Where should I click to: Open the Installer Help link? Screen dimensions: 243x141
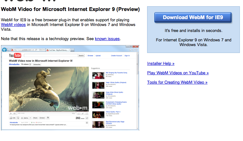[x=161, y=64]
